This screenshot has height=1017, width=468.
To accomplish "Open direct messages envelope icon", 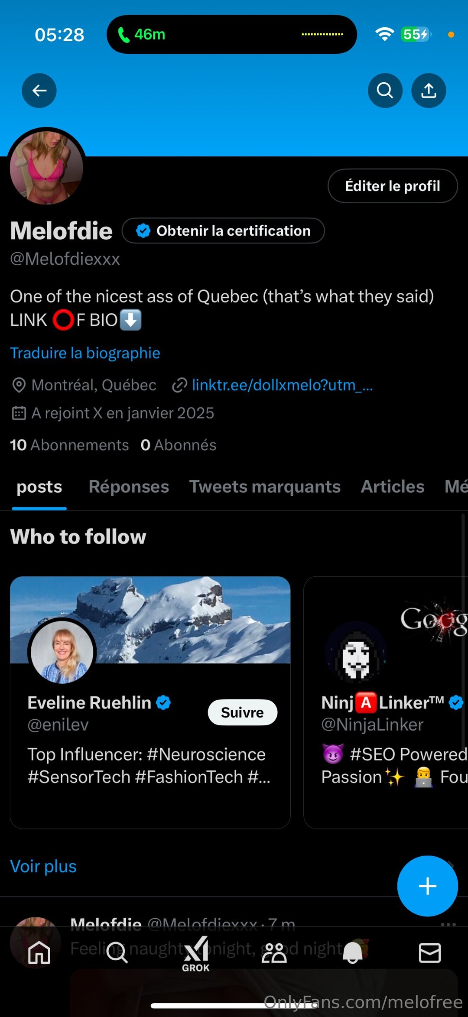I will tap(430, 953).
